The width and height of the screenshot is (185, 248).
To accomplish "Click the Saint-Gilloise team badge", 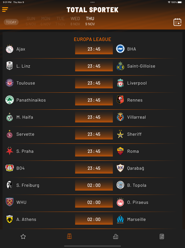I will [120, 66].
